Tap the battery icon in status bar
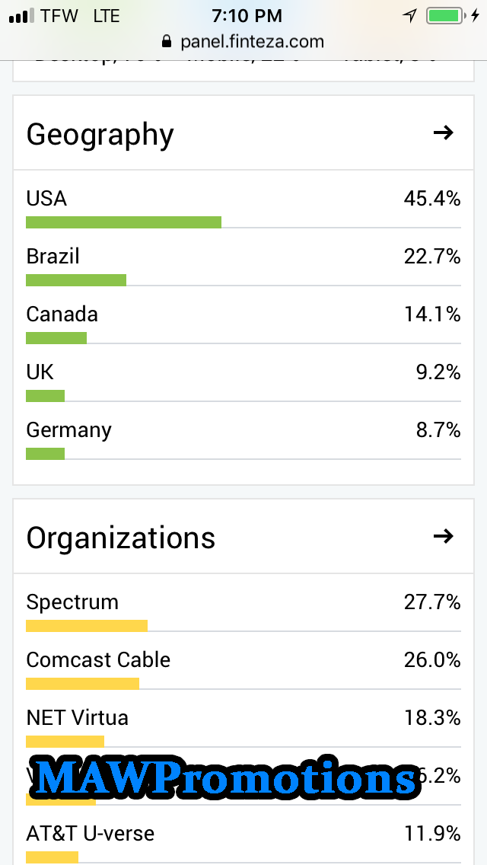This screenshot has height=865, width=487. 444,15
